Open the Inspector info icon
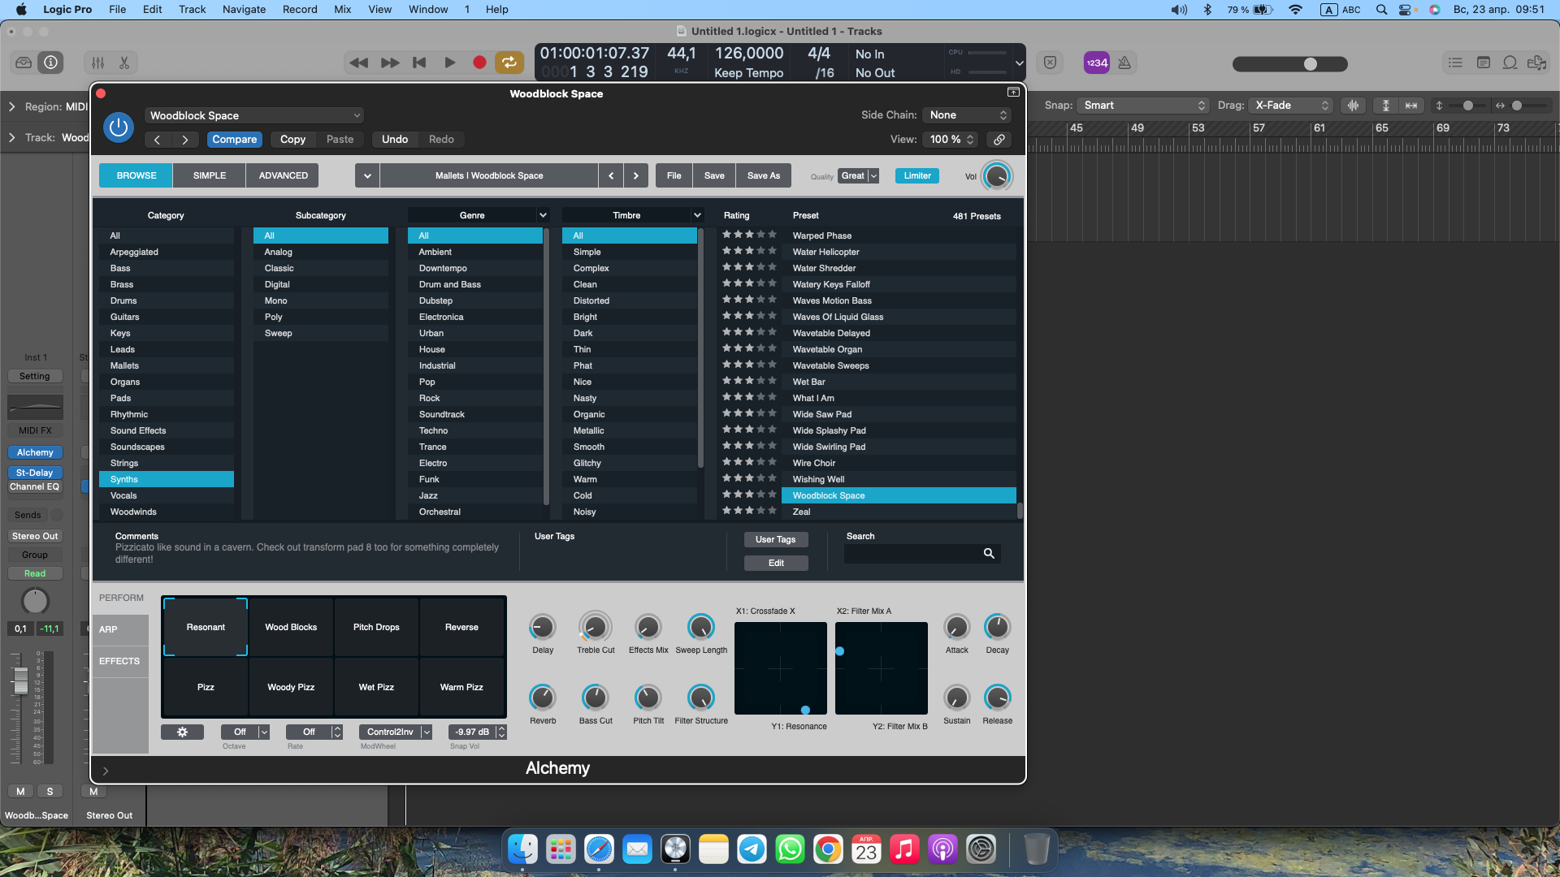This screenshot has width=1560, height=877. [51, 63]
